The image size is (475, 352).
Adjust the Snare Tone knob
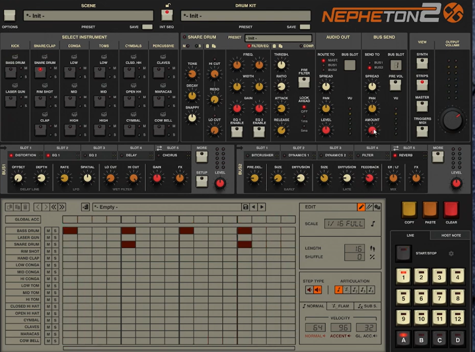(192, 74)
